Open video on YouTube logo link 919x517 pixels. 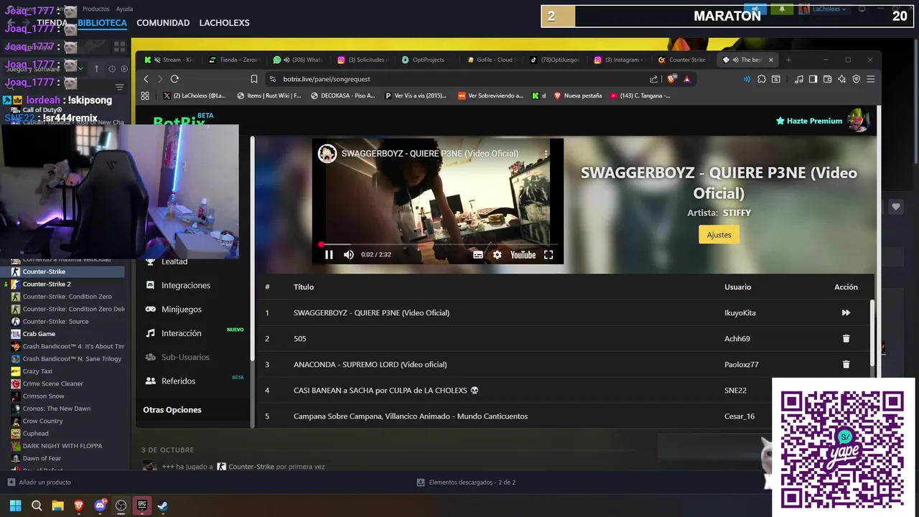523,255
